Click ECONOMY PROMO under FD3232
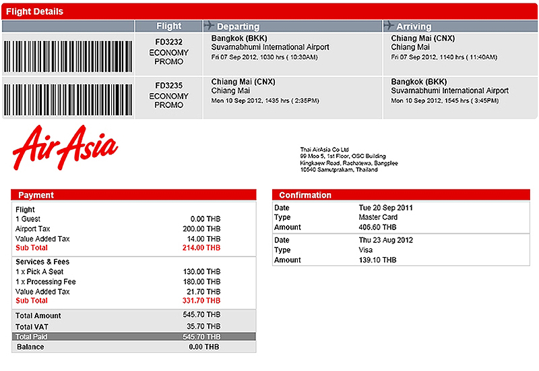The image size is (539, 371). tap(169, 57)
